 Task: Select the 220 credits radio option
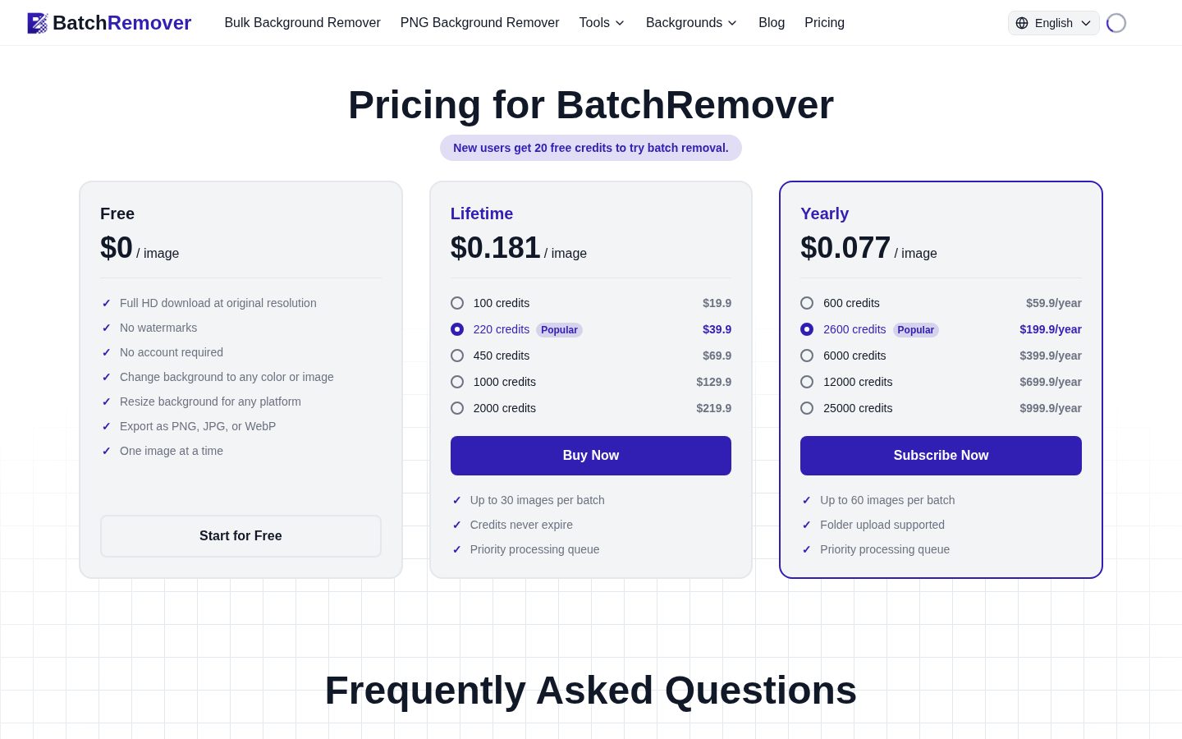click(457, 329)
